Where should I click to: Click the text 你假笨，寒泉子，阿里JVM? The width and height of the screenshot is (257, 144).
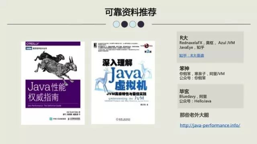(202, 74)
